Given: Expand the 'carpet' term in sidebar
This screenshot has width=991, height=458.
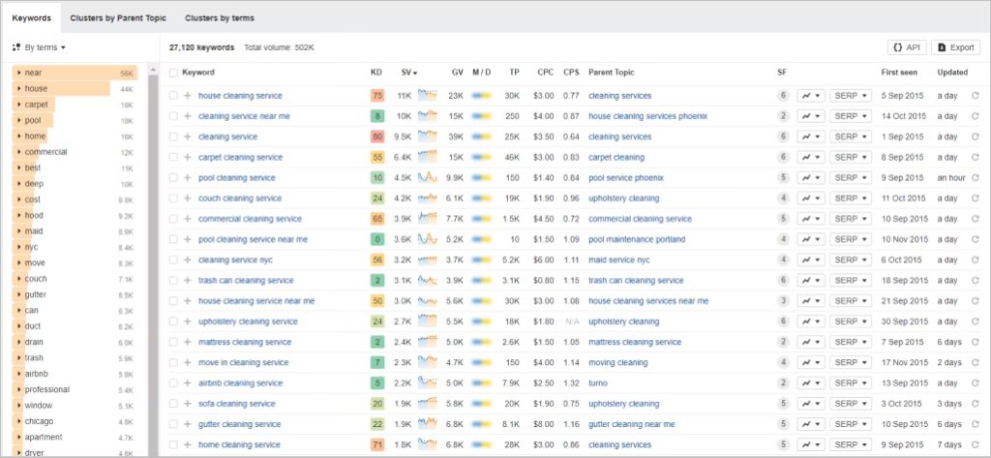Looking at the screenshot, I should [19, 105].
